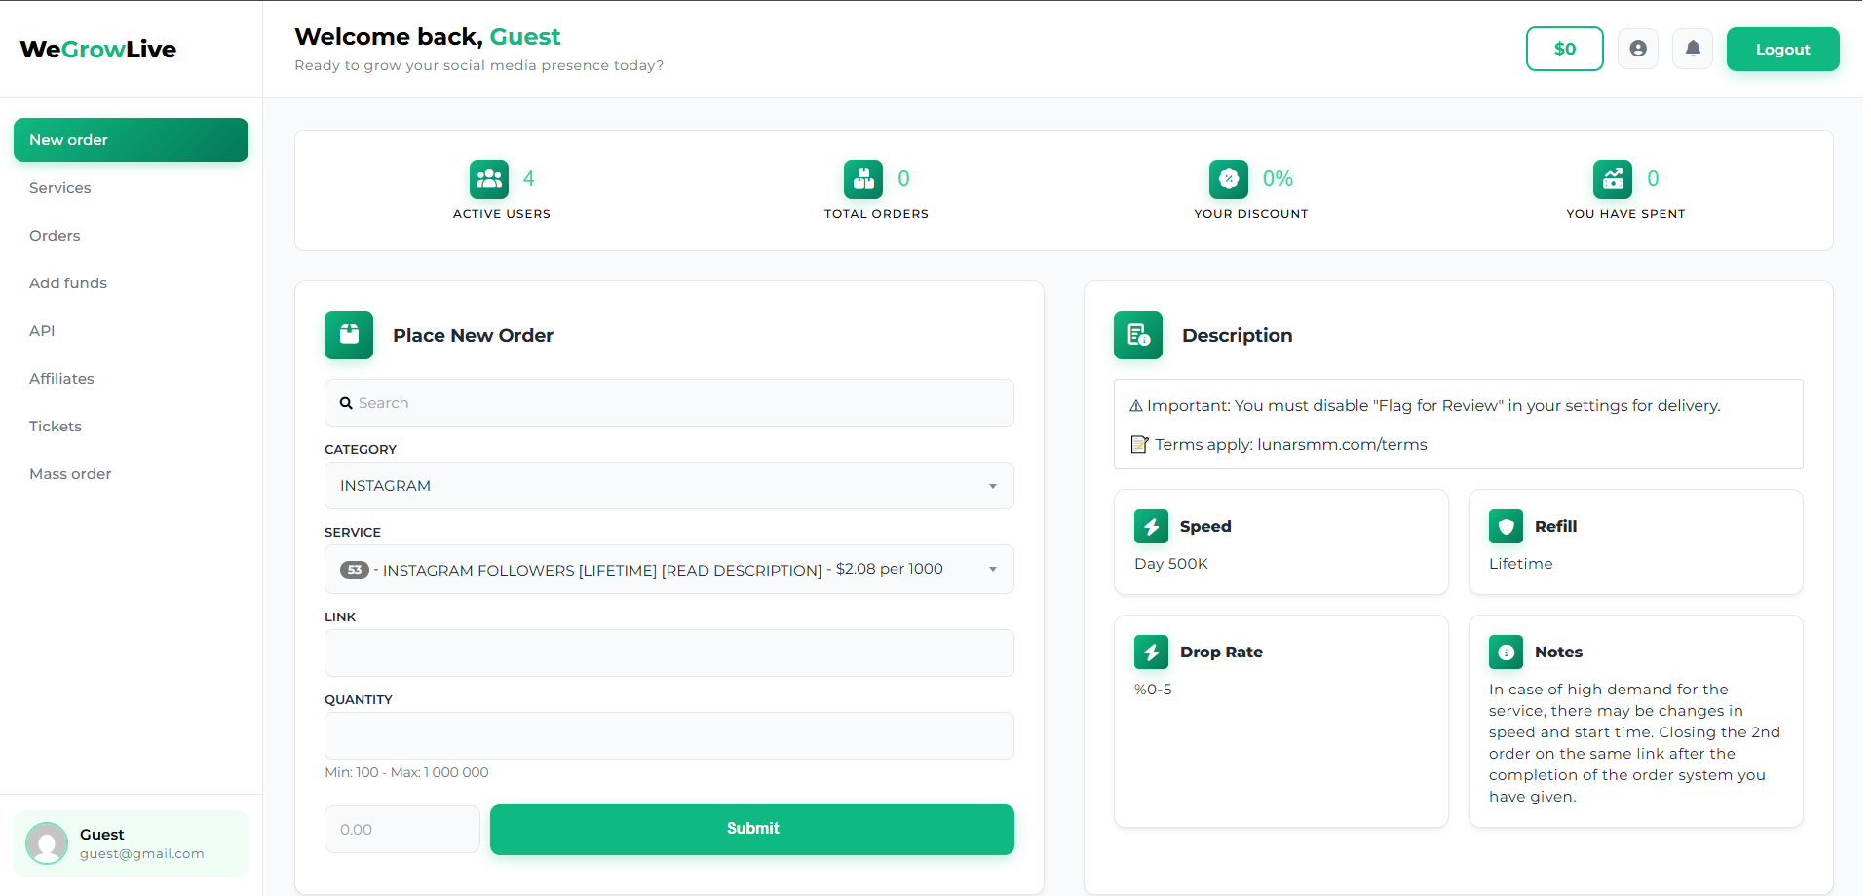Click the Total Orders icon

pos(863,179)
